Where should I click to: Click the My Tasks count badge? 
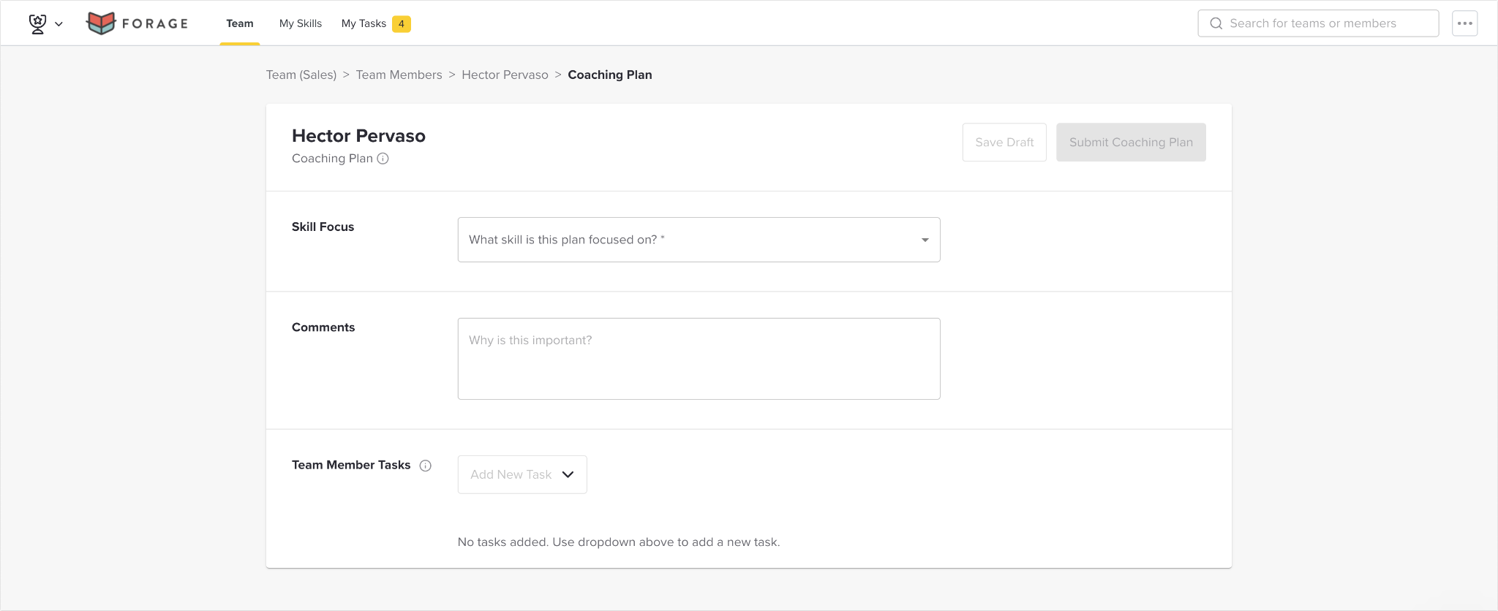(401, 24)
